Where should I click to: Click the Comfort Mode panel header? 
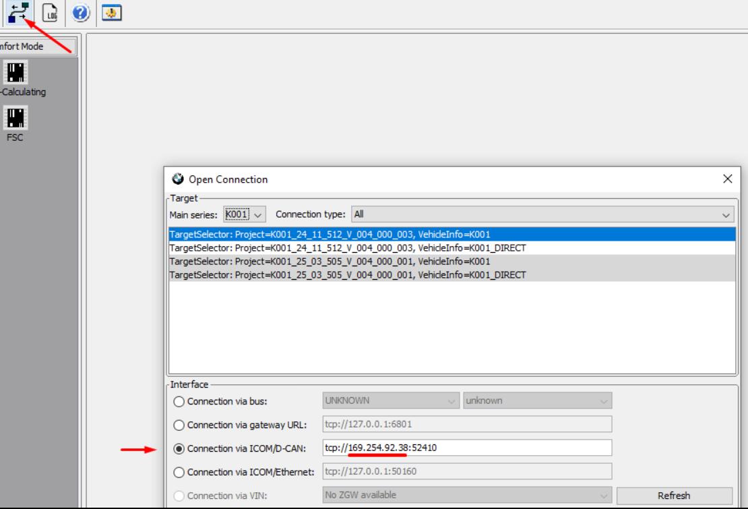click(38, 47)
